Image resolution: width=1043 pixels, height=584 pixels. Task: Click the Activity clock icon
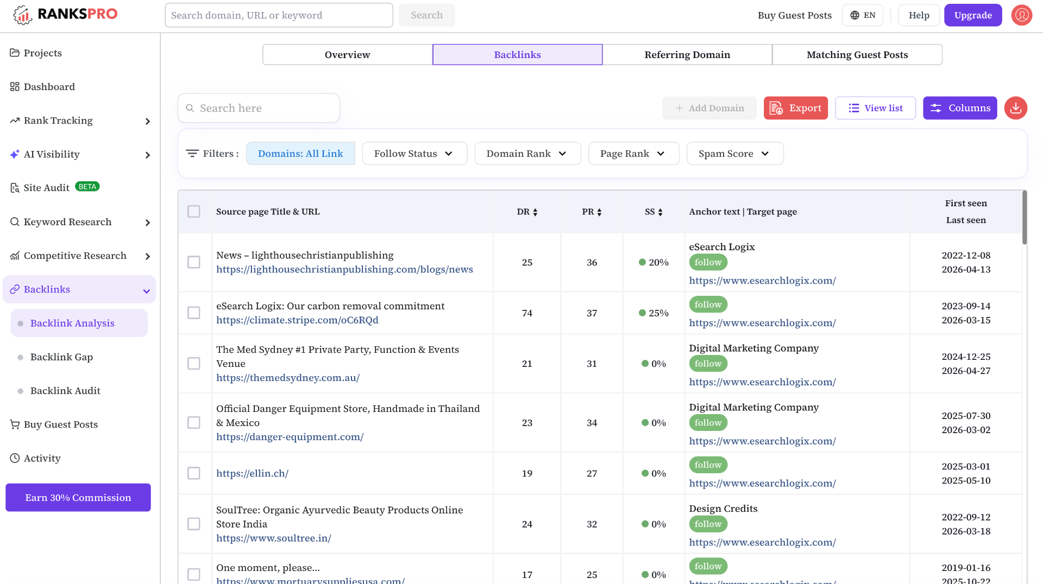click(15, 458)
